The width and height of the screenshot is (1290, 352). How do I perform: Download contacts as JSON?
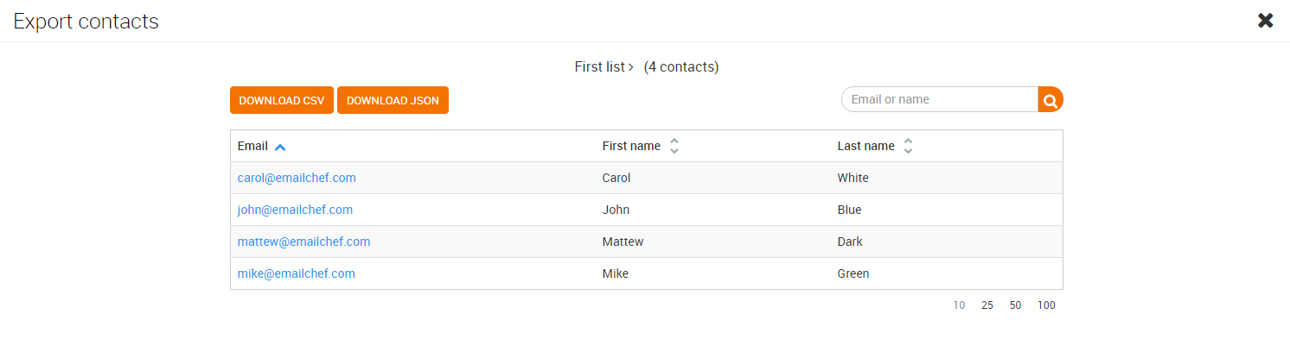tap(393, 100)
